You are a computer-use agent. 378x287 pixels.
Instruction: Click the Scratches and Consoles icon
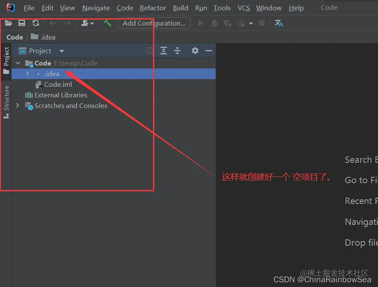pyautogui.click(x=29, y=106)
